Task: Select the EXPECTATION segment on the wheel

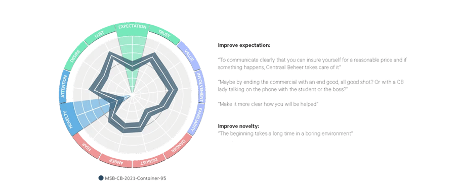Action: pyautogui.click(x=132, y=27)
